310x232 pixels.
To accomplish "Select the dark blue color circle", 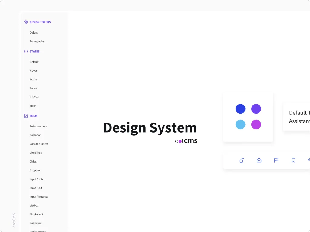I will tap(240, 109).
